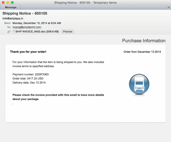
Task: Click the Purchase Information heading
Action: [144, 41]
